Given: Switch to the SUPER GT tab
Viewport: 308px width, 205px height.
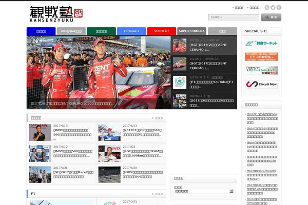Looking at the screenshot, I should click(162, 31).
